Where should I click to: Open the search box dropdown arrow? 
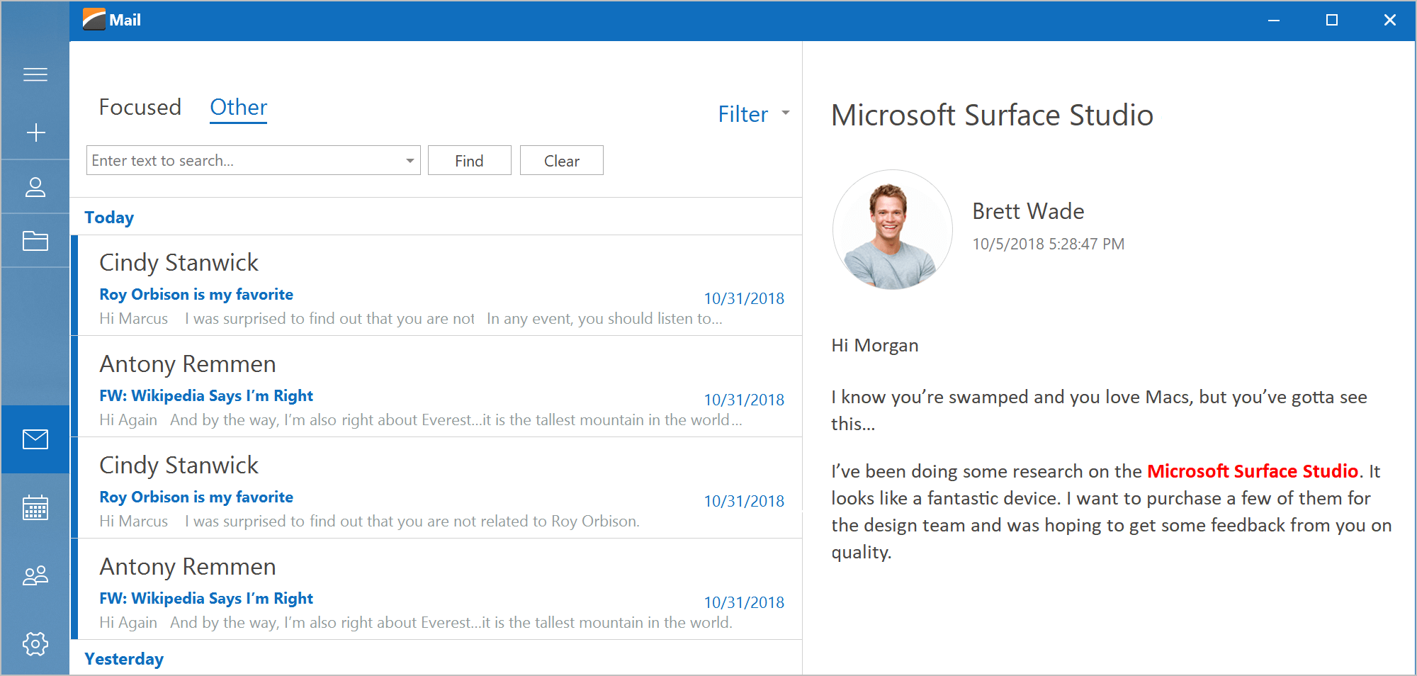410,161
